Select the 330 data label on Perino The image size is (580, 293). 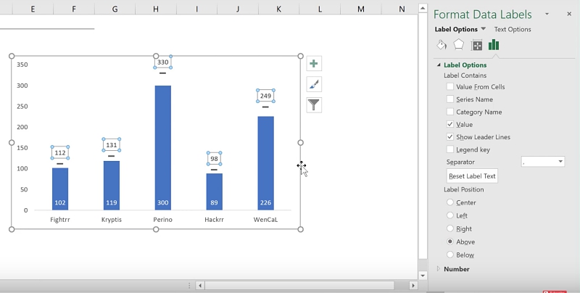coord(162,62)
